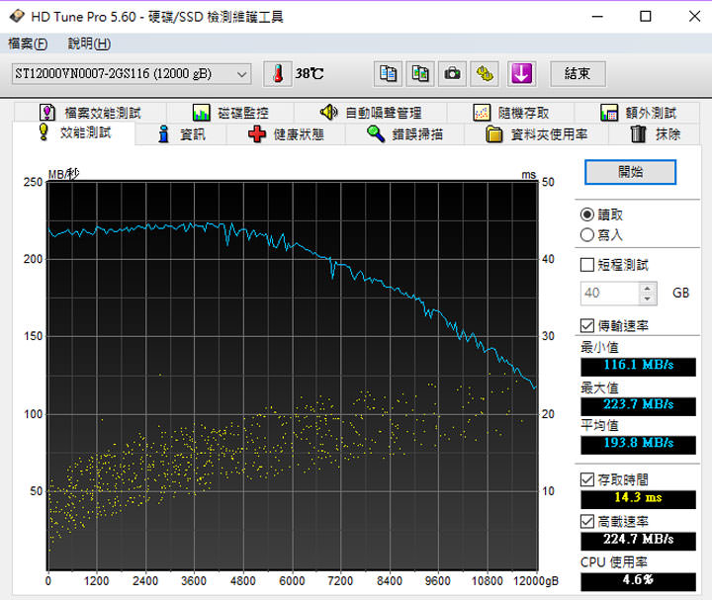The height and width of the screenshot is (600, 712).
Task: Open the 檔案 menu
Action: pyautogui.click(x=27, y=43)
